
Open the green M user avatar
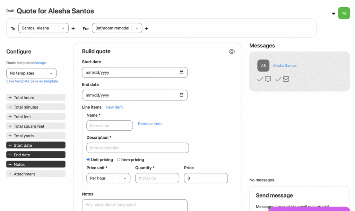point(344,13)
